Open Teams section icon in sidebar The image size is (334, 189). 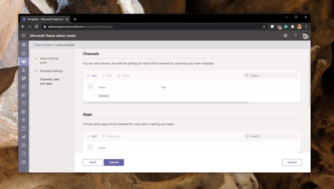24,61
